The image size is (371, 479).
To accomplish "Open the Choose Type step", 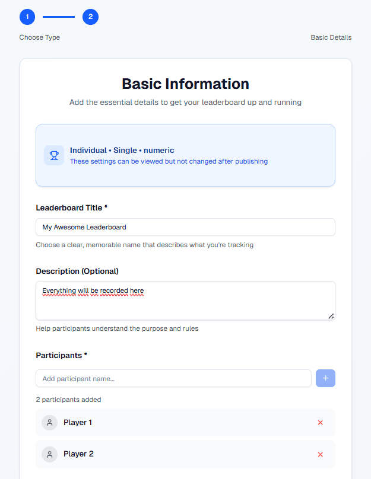I will 39,37.
